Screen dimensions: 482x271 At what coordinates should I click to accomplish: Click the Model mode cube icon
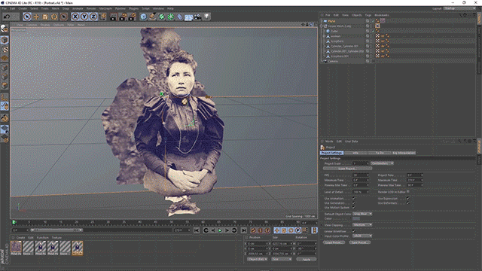pos(5,40)
